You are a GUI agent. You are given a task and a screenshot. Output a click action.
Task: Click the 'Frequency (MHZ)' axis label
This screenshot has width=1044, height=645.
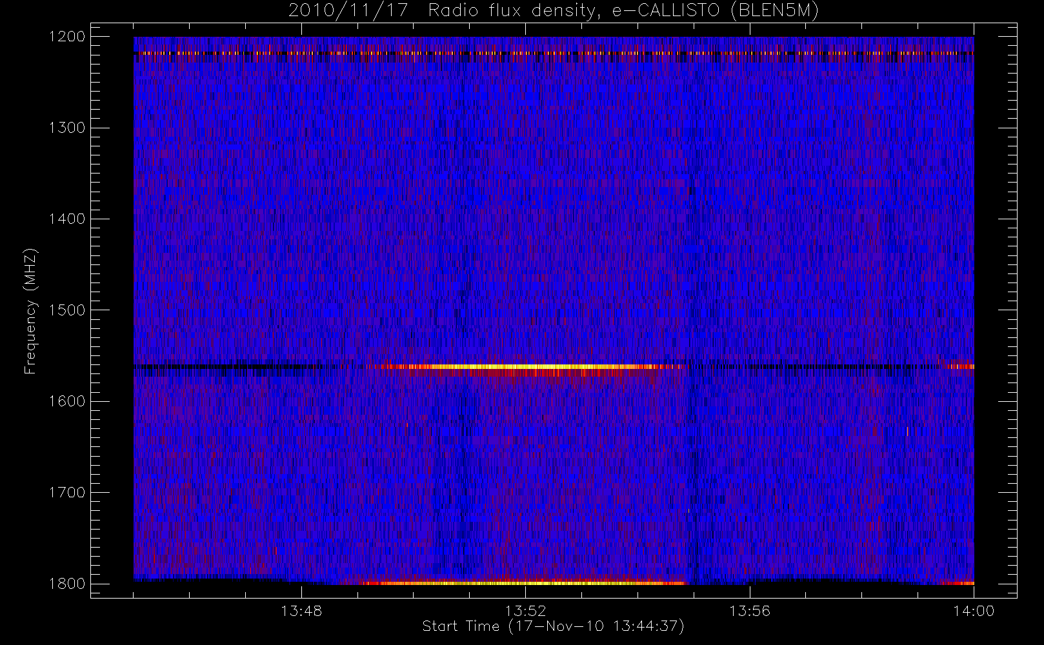click(x=30, y=311)
